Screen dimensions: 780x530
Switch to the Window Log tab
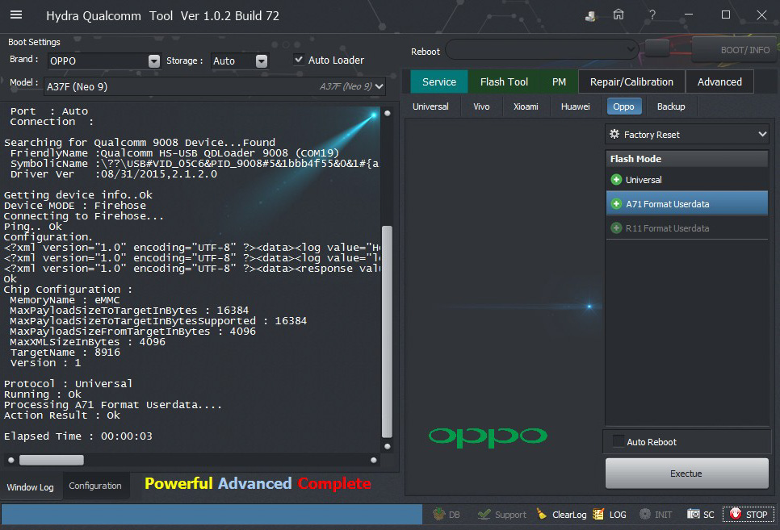31,486
